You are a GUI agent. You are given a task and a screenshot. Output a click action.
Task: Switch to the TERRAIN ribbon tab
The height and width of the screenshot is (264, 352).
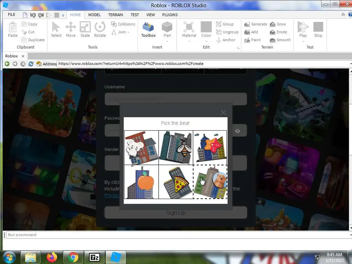pos(115,15)
